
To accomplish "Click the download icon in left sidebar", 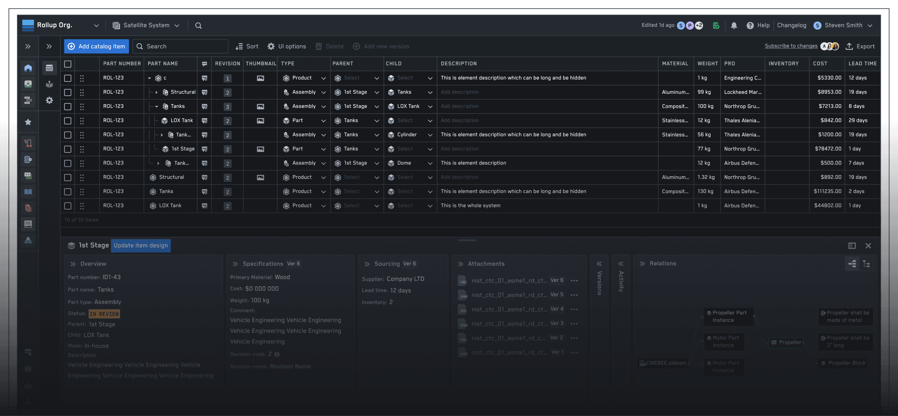I will tap(28, 84).
